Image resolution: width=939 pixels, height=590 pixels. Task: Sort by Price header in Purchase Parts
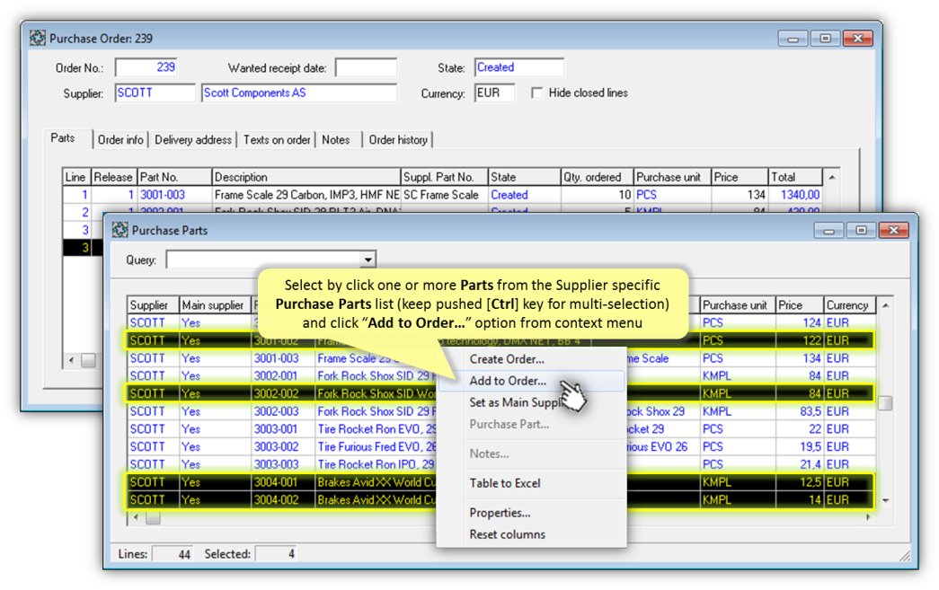(x=800, y=305)
